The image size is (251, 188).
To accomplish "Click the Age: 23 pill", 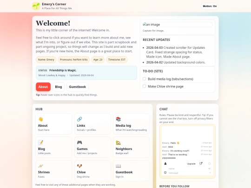I will 98,59.
